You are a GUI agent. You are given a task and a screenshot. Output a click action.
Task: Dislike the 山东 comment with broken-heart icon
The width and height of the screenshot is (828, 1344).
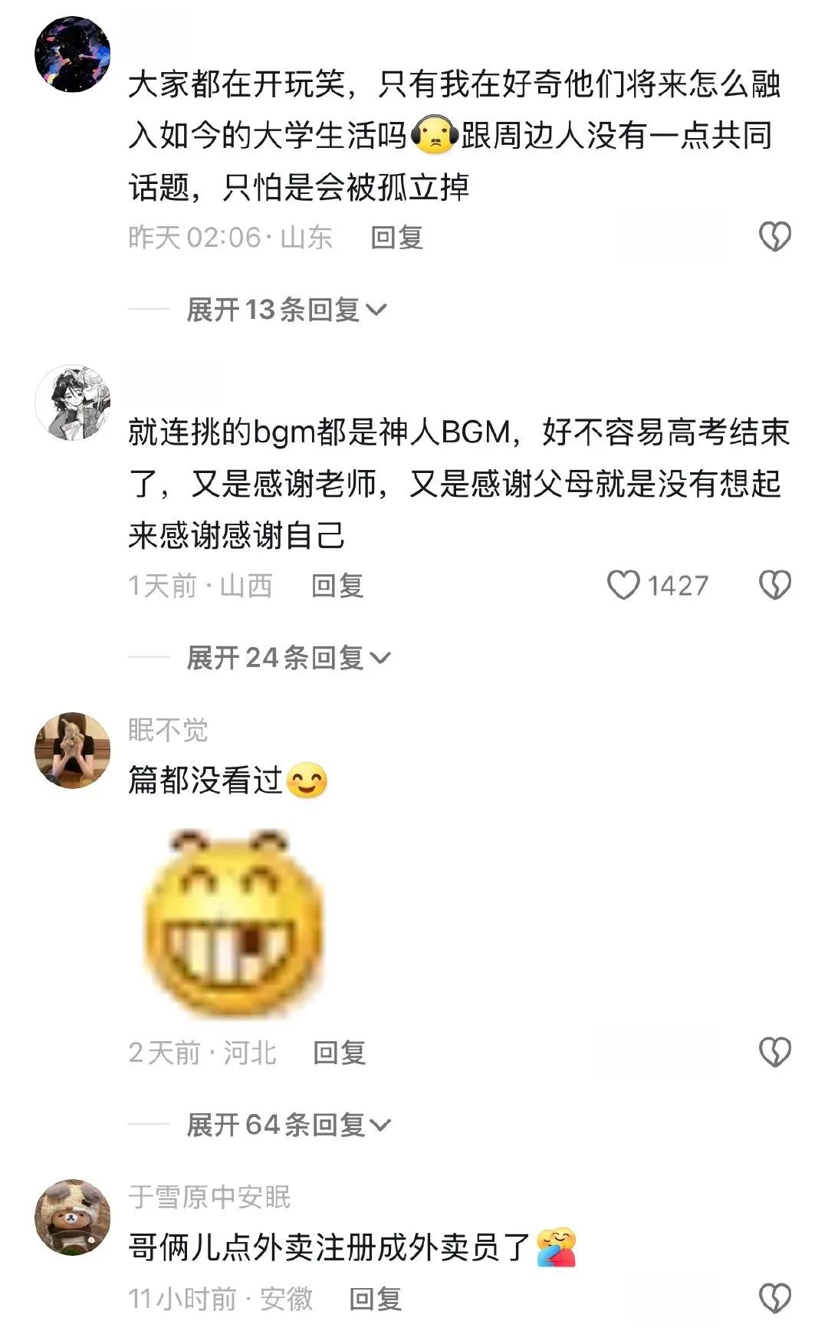774,237
